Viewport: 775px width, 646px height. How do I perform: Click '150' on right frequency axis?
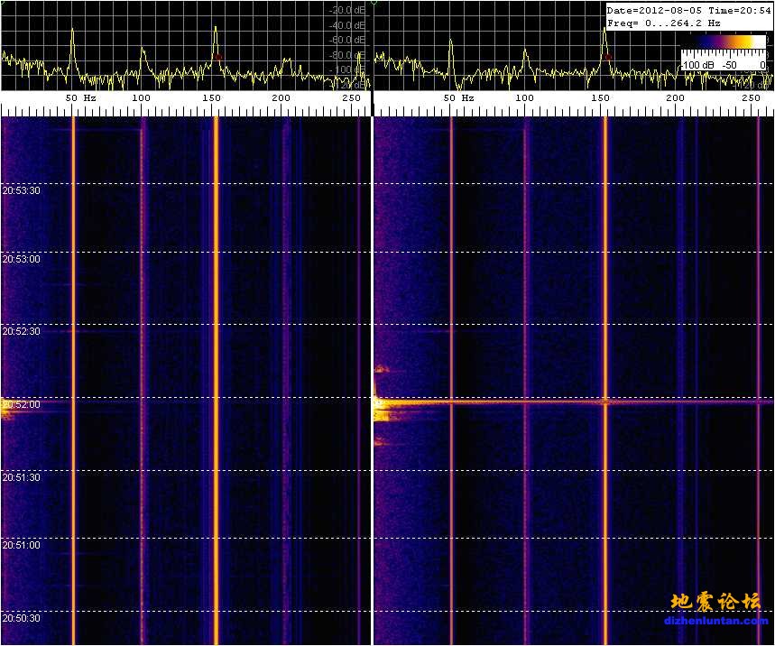click(601, 97)
